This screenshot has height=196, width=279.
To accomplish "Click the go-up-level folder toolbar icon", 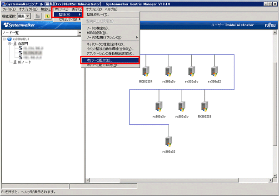I will pos(48,16).
